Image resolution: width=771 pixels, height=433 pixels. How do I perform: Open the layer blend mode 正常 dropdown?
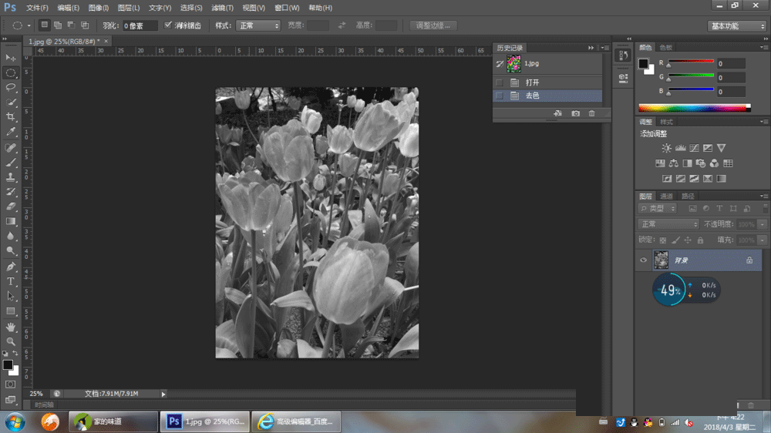668,224
